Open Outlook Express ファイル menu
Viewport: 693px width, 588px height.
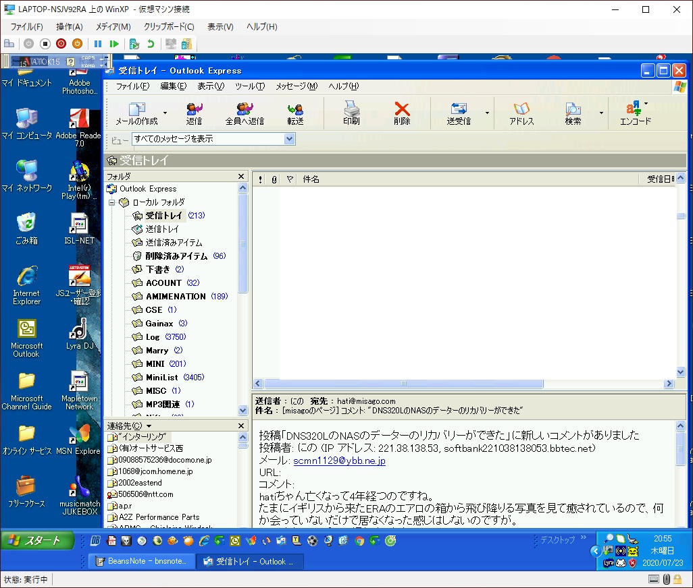(x=132, y=86)
